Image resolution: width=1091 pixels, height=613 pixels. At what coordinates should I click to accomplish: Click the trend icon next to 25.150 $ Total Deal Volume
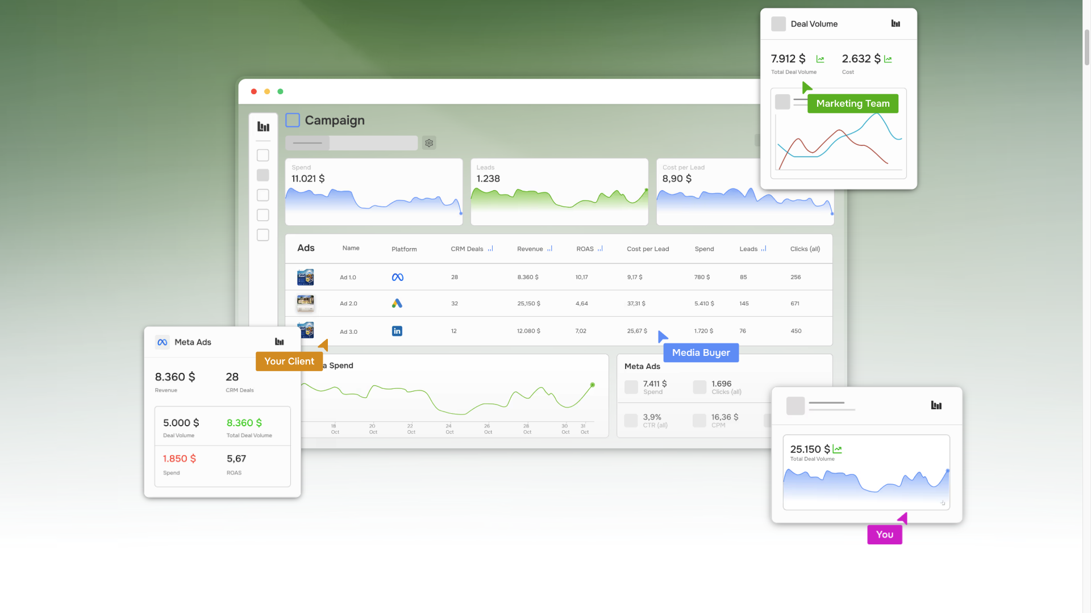838,448
